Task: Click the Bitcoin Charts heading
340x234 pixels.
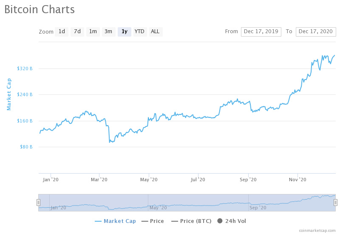Action: click(x=40, y=9)
